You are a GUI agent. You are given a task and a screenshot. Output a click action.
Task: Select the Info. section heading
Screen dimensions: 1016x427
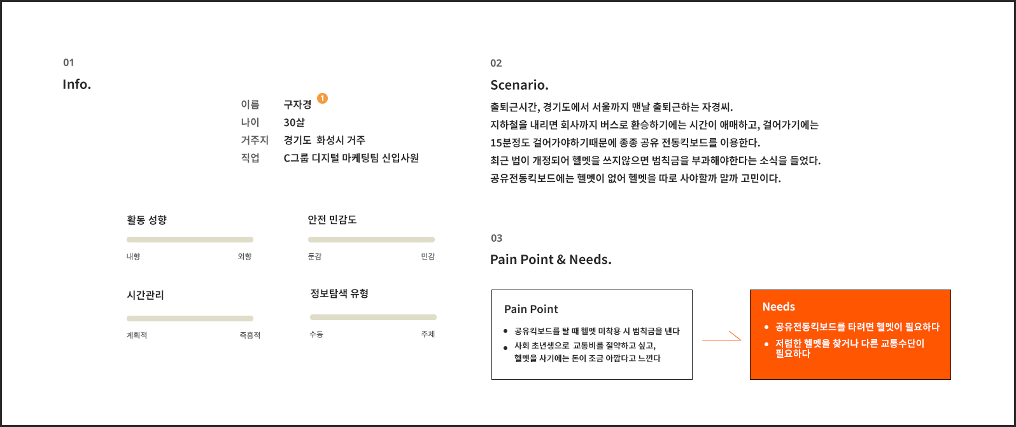[x=77, y=85]
